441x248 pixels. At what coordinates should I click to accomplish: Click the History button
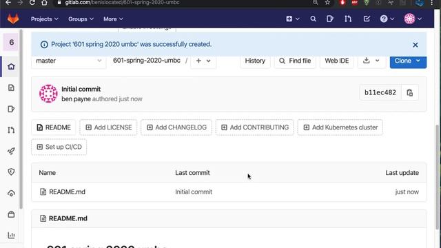255,61
